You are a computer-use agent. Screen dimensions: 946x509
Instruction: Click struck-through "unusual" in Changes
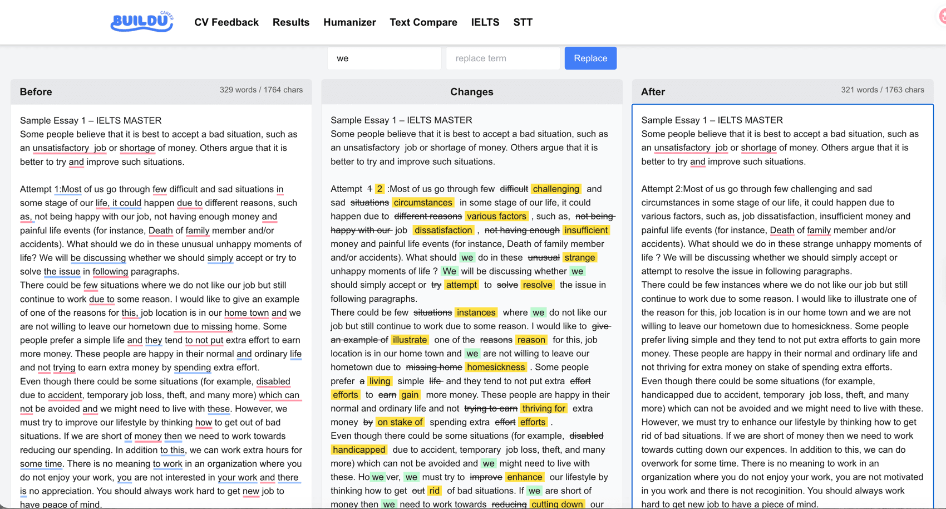(x=544, y=257)
